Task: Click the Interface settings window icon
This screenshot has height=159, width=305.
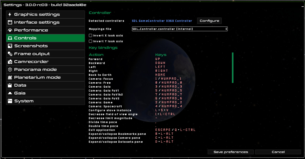Action: (10, 22)
